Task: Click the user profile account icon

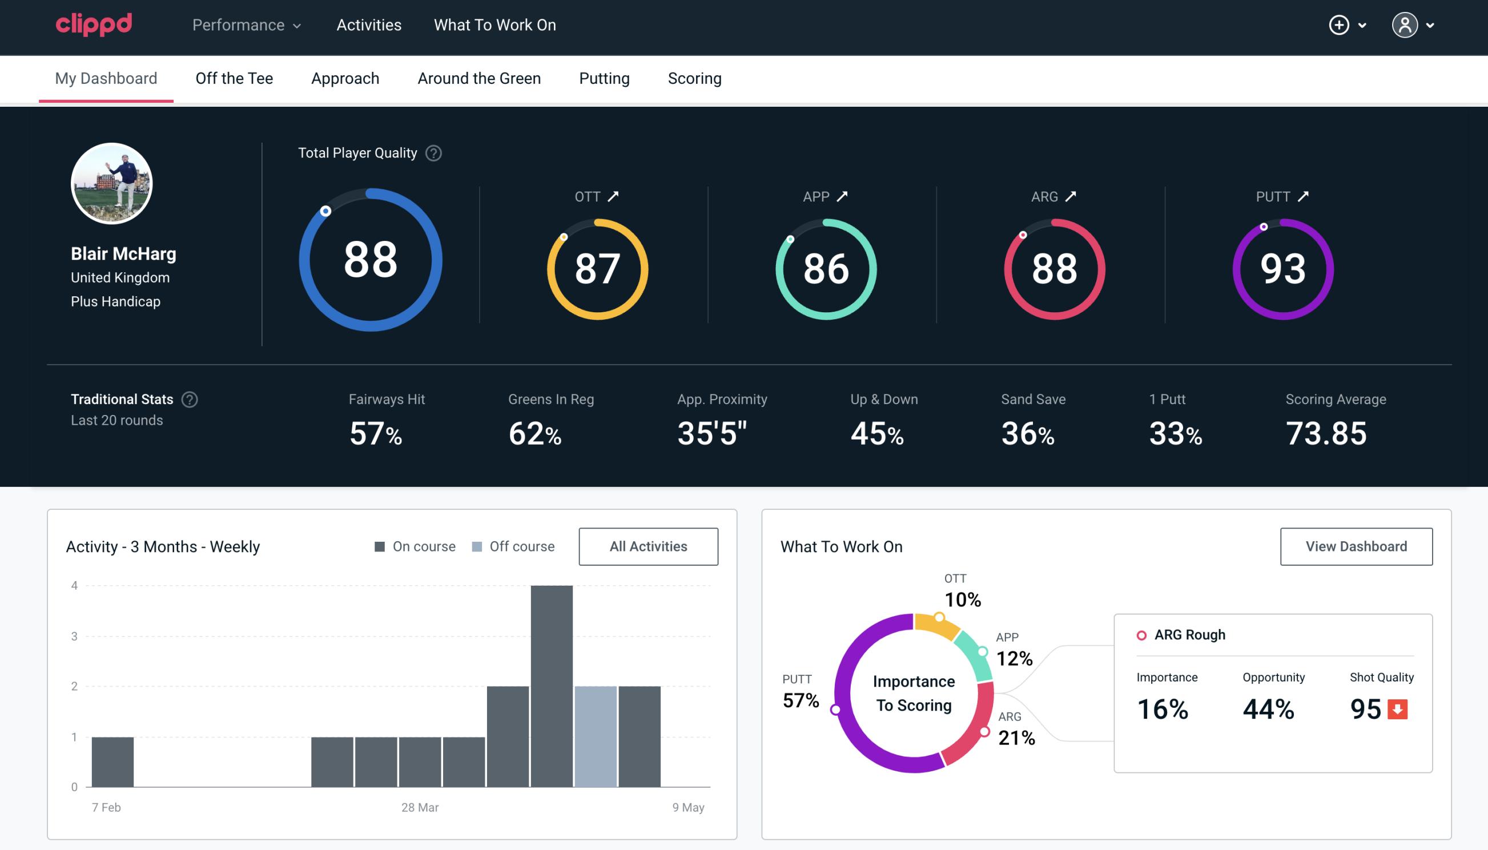Action: point(1405,26)
